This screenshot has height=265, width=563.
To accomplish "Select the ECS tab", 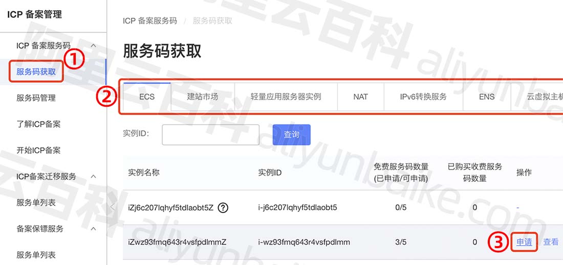I will pos(147,97).
